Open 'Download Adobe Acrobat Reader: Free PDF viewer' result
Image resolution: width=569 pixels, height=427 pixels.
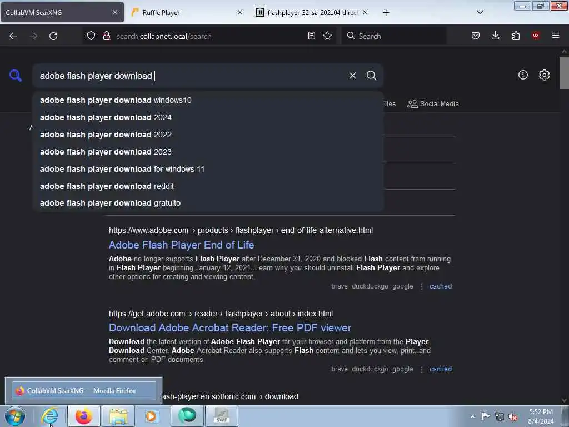pos(230,328)
